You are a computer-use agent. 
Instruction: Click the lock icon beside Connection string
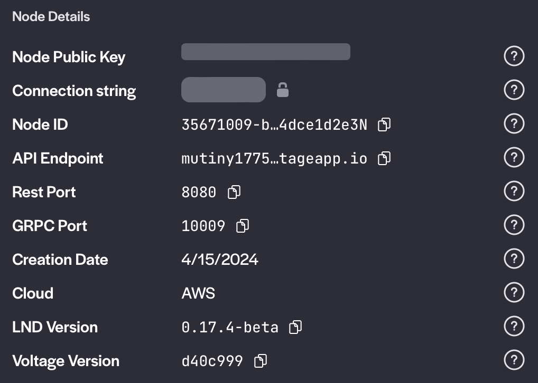[283, 90]
